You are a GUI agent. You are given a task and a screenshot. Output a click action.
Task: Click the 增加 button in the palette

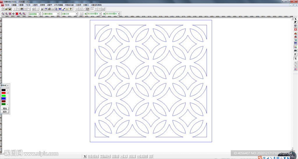coord(5,109)
